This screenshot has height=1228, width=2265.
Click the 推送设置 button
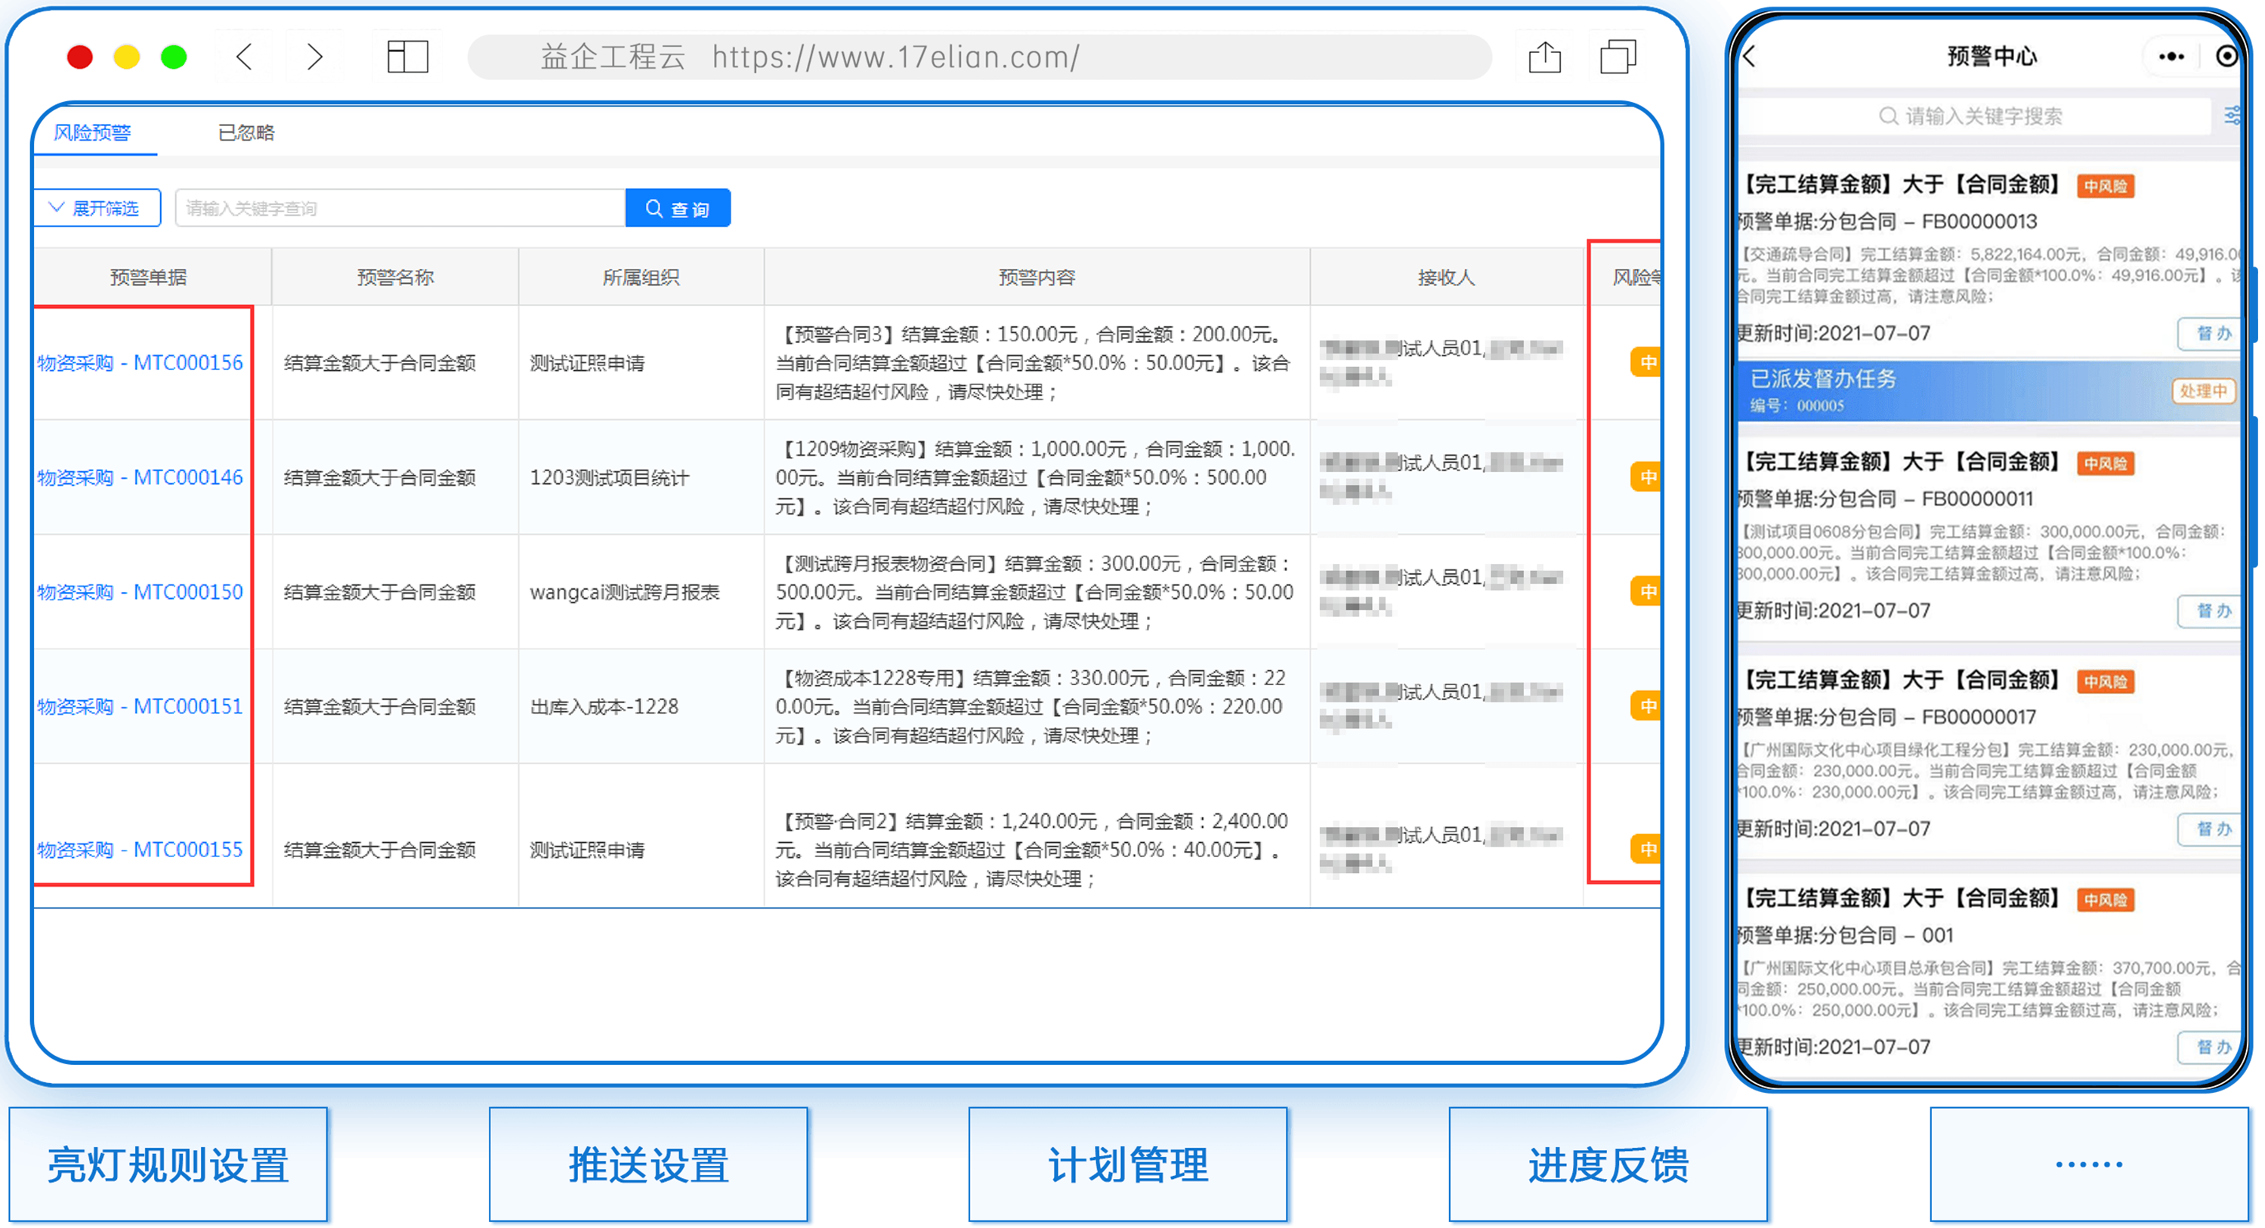coord(648,1164)
